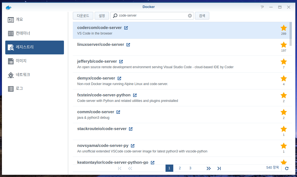Select the codercom/code-server row
297x177 pixels.
(181, 30)
